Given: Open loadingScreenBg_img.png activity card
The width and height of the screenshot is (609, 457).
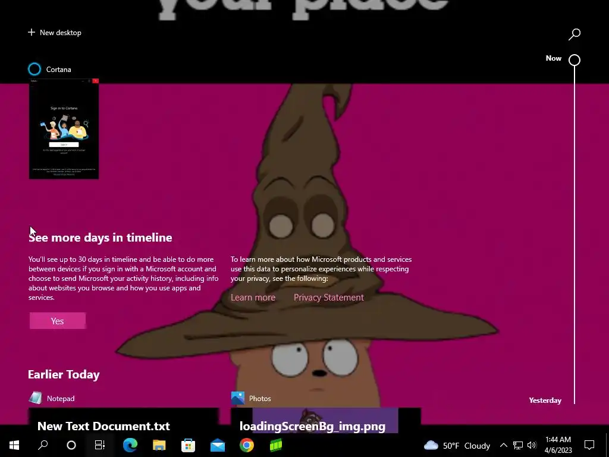Looking at the screenshot, I should pyautogui.click(x=325, y=421).
